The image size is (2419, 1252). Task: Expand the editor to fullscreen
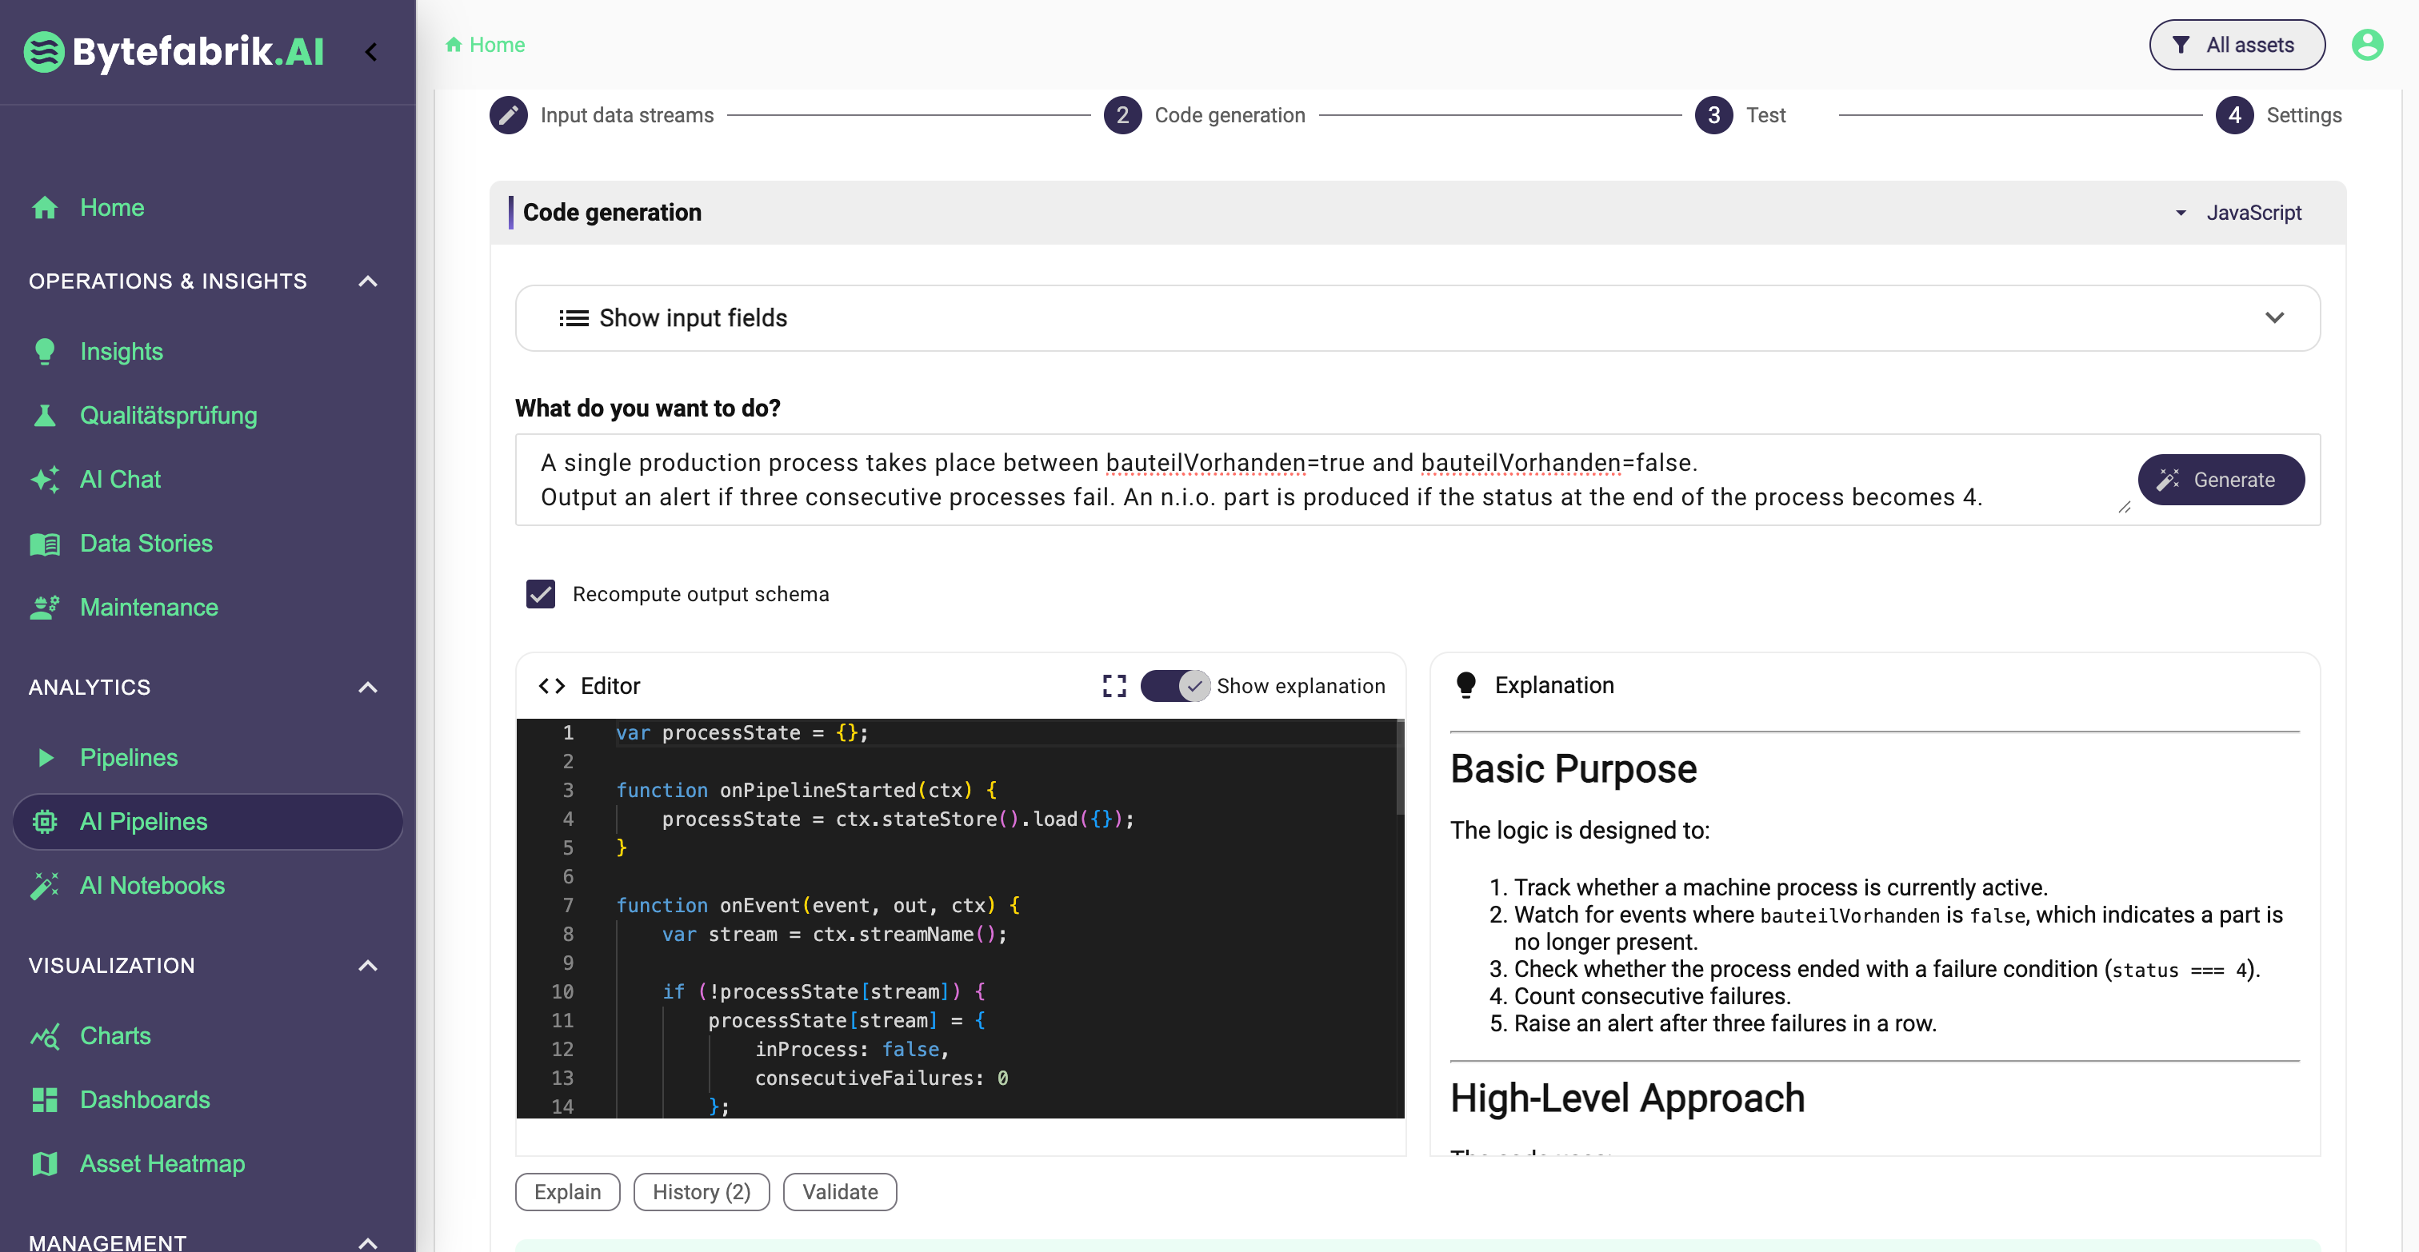point(1114,686)
